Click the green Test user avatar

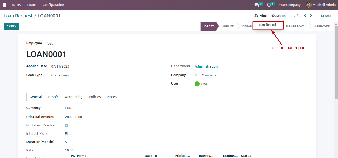click(x=197, y=84)
